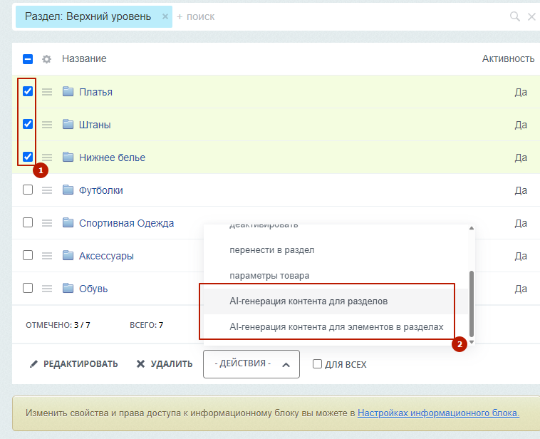Click the folder icon for Обувь
This screenshot has height=439, width=540.
tap(68, 288)
